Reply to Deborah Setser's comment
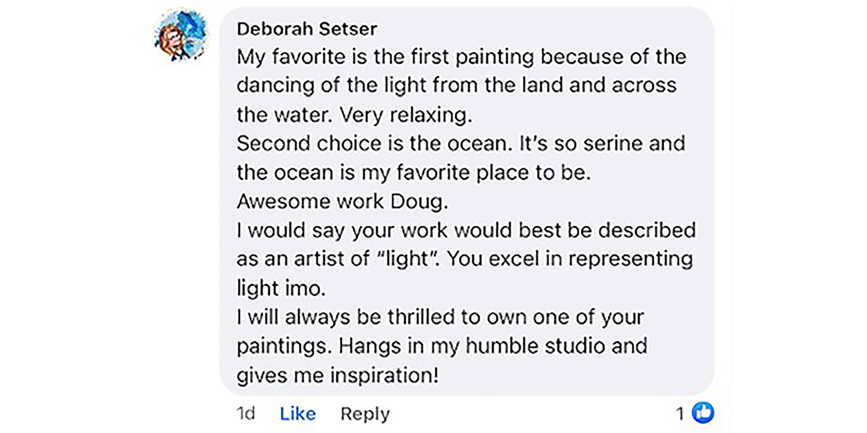The image size is (867, 433). tap(365, 414)
